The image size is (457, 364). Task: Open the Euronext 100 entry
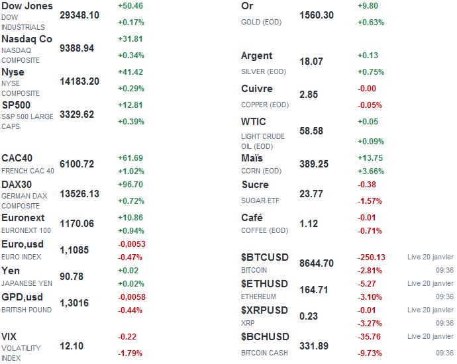23,218
